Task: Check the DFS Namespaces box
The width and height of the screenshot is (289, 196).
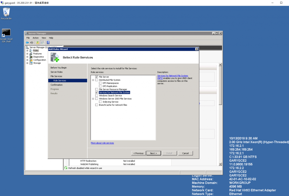Action: 100,83
